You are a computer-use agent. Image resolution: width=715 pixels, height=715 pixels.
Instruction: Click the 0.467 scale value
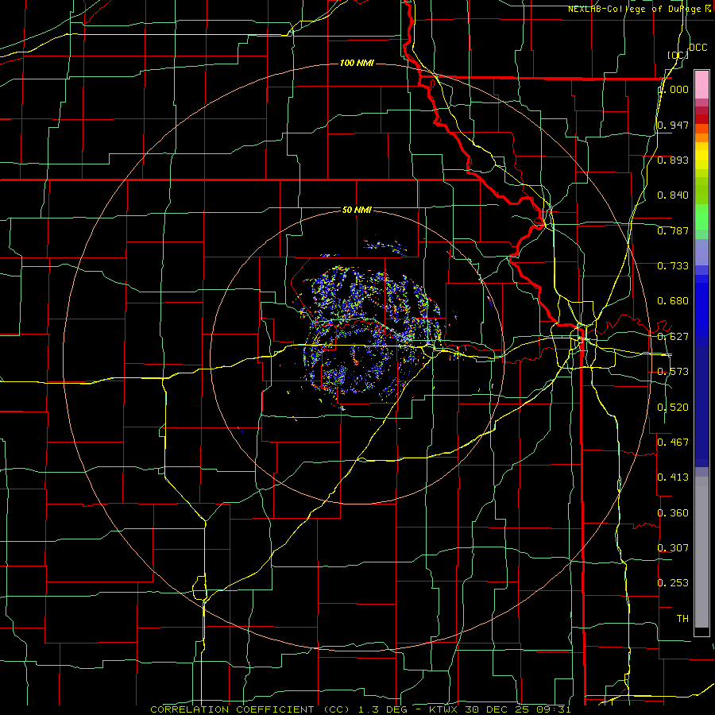point(673,443)
